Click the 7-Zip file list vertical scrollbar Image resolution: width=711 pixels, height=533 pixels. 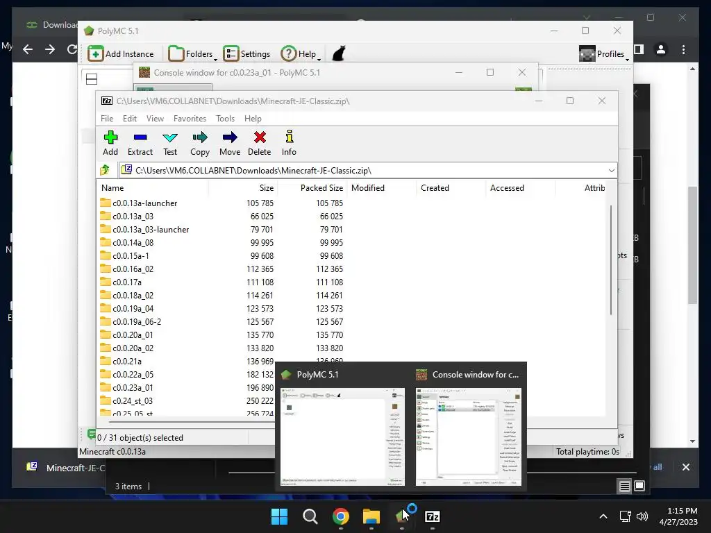[x=611, y=260]
